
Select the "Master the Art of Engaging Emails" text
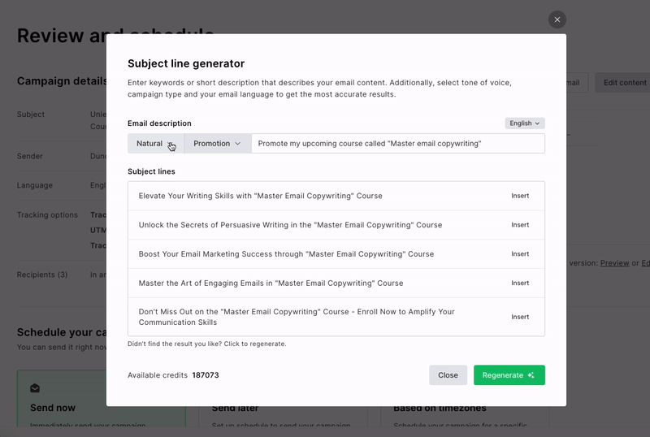(271, 283)
